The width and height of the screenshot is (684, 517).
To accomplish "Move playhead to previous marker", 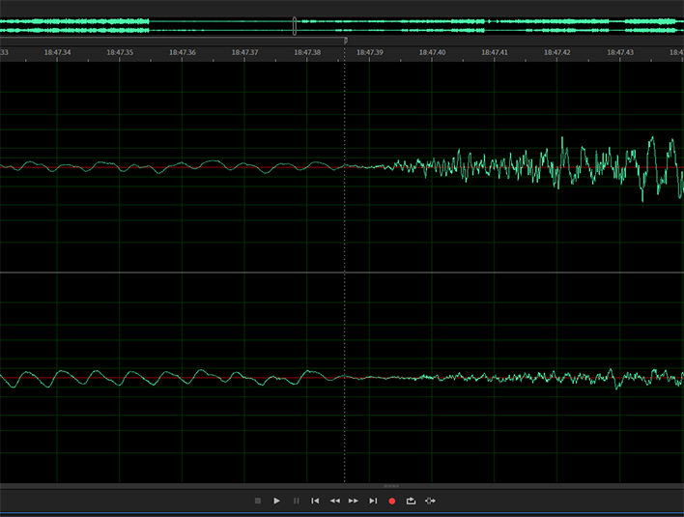I will click(315, 501).
